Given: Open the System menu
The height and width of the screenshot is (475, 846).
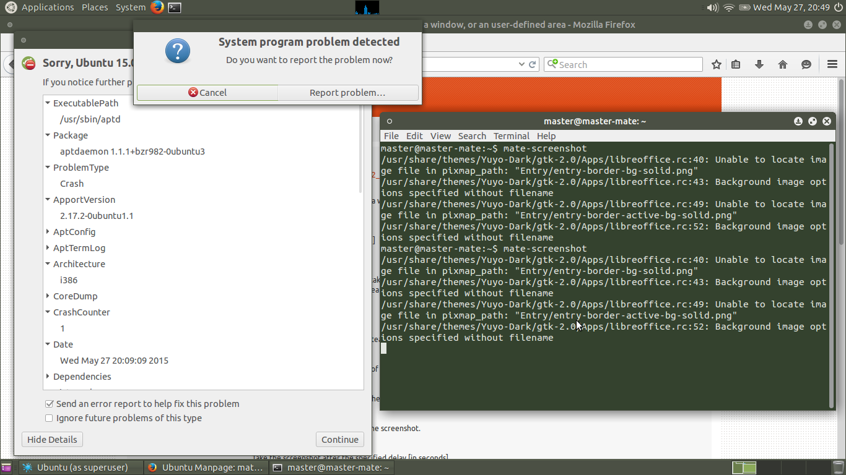Looking at the screenshot, I should coord(131,7).
